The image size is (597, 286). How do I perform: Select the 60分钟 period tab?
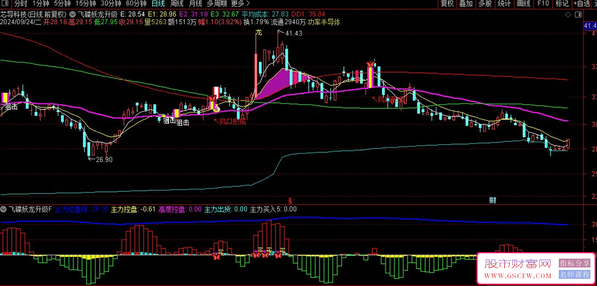[136, 4]
